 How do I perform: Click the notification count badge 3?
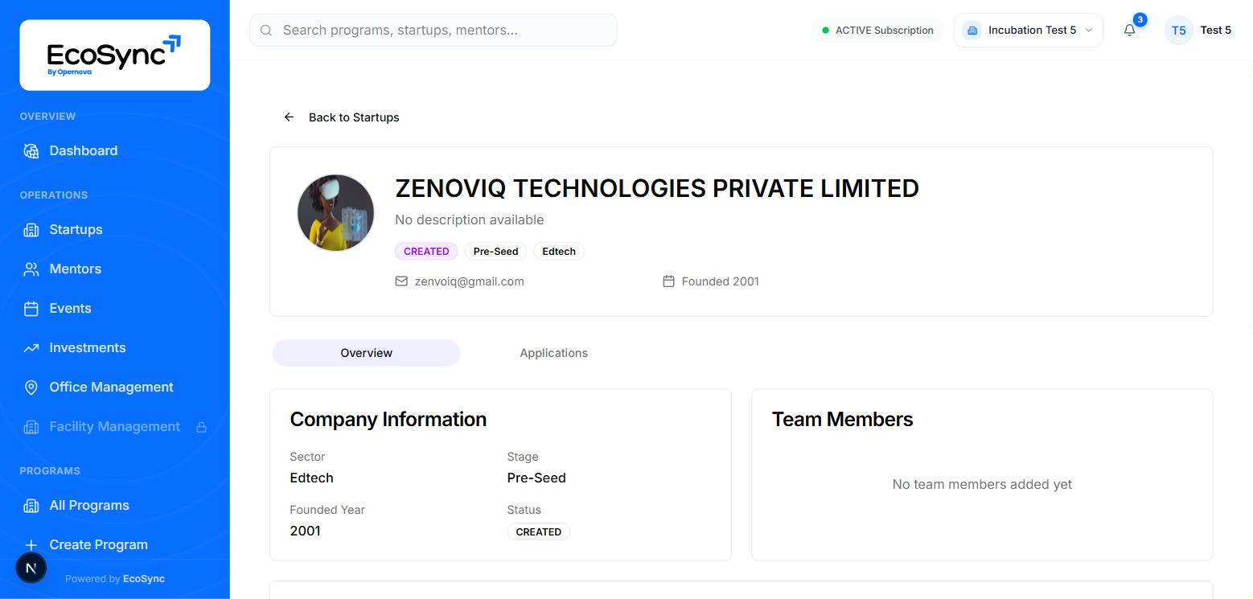click(1140, 20)
